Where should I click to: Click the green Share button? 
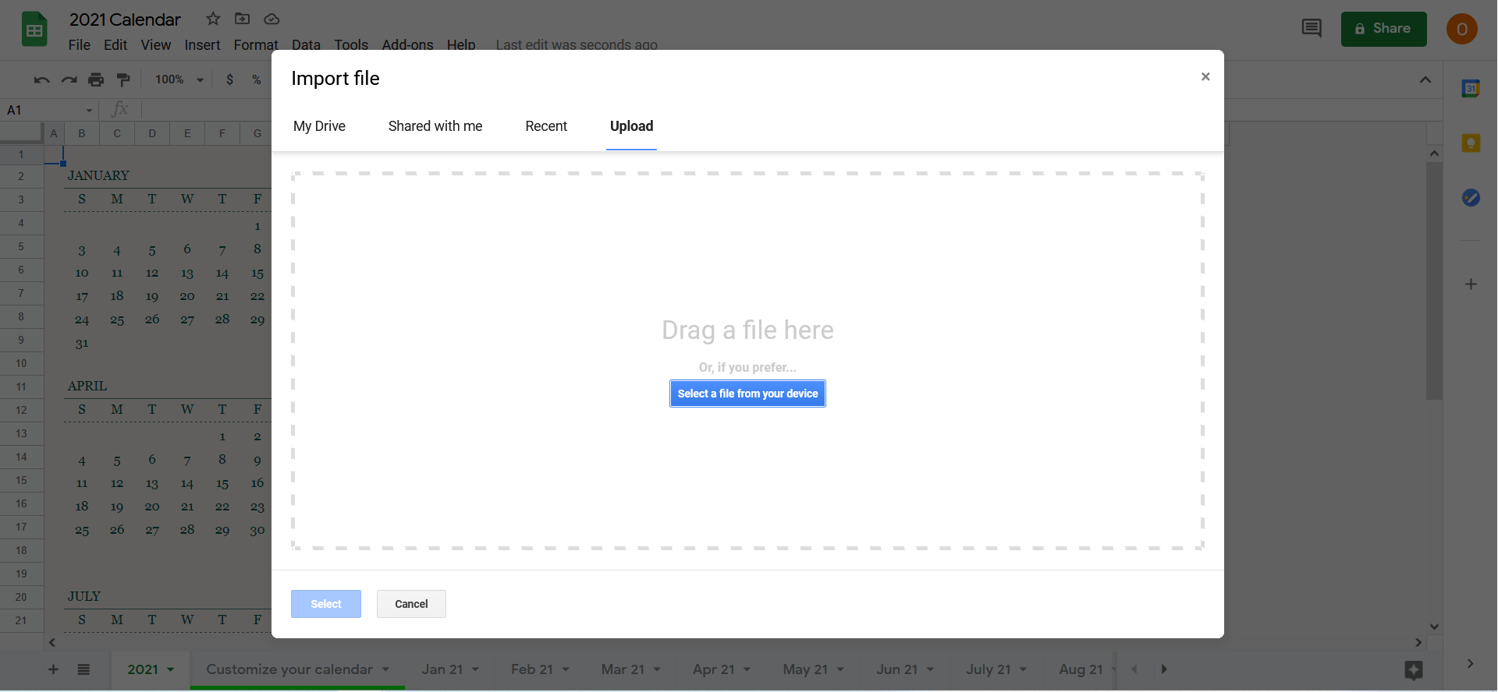(x=1383, y=29)
